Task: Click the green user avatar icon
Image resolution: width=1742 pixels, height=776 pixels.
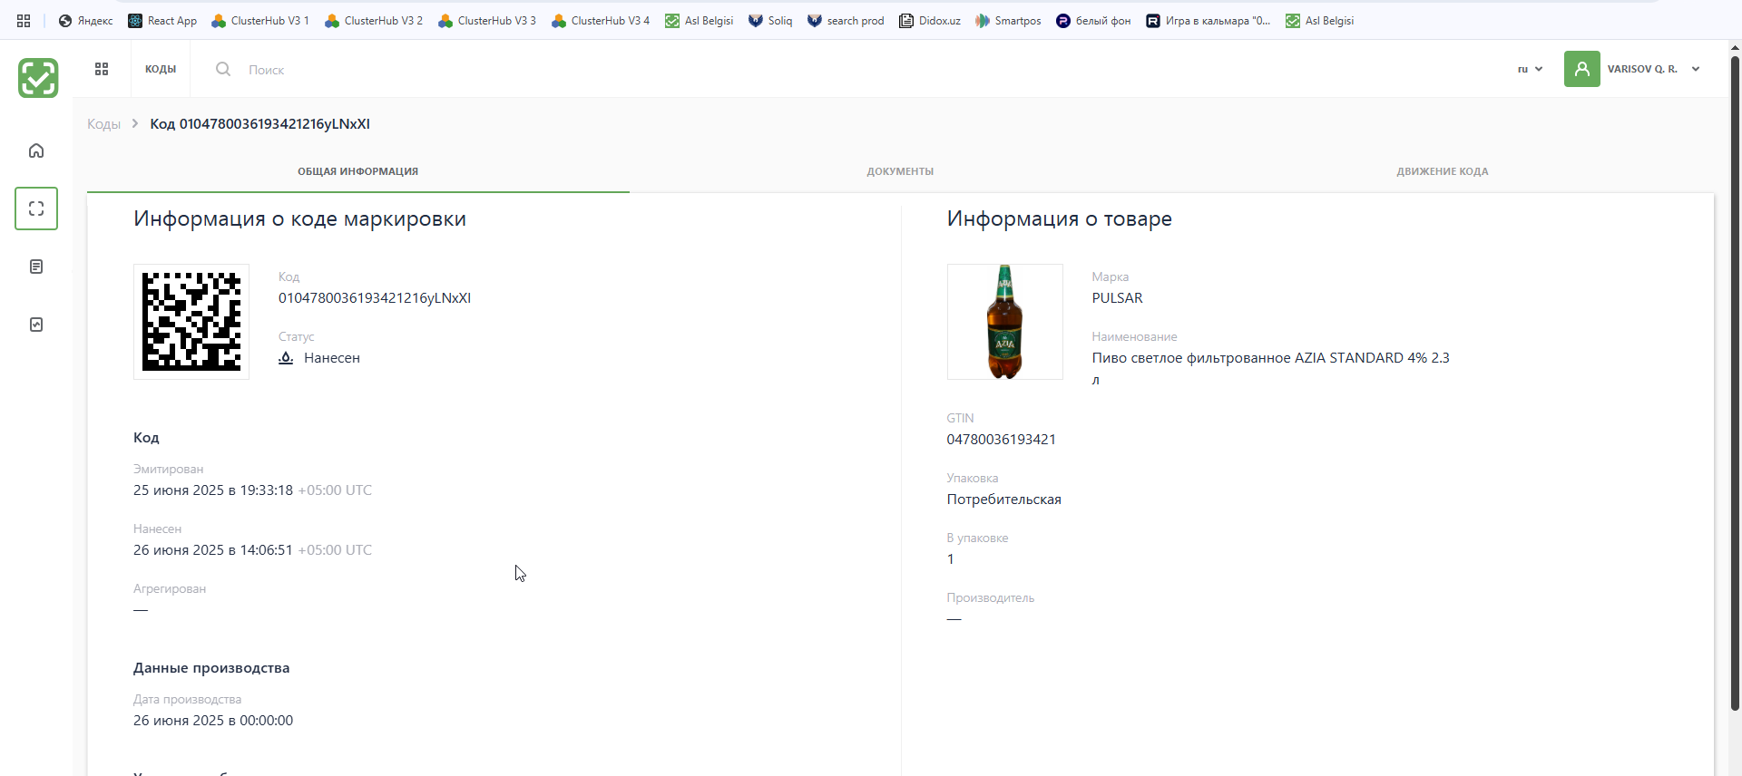Action: [x=1581, y=69]
